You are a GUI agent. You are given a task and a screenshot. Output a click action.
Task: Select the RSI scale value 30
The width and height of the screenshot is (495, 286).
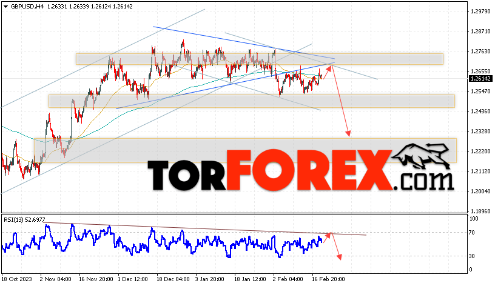tap(471, 256)
